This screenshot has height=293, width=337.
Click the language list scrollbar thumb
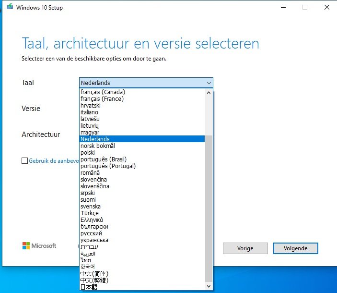pos(209,208)
